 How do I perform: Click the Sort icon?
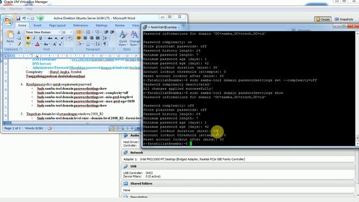(x=98, y=44)
